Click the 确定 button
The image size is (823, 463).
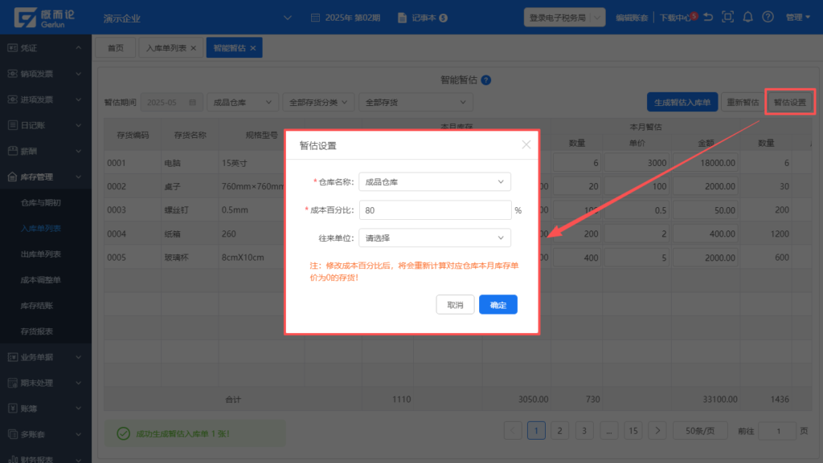tap(497, 305)
